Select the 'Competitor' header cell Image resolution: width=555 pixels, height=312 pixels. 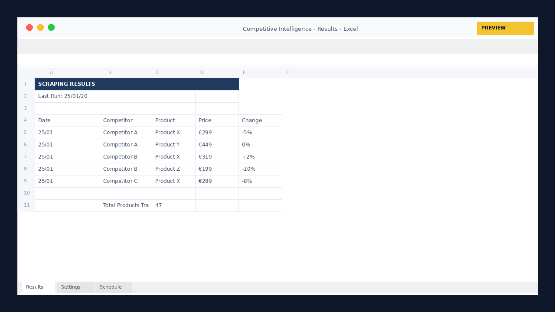pyautogui.click(x=126, y=120)
